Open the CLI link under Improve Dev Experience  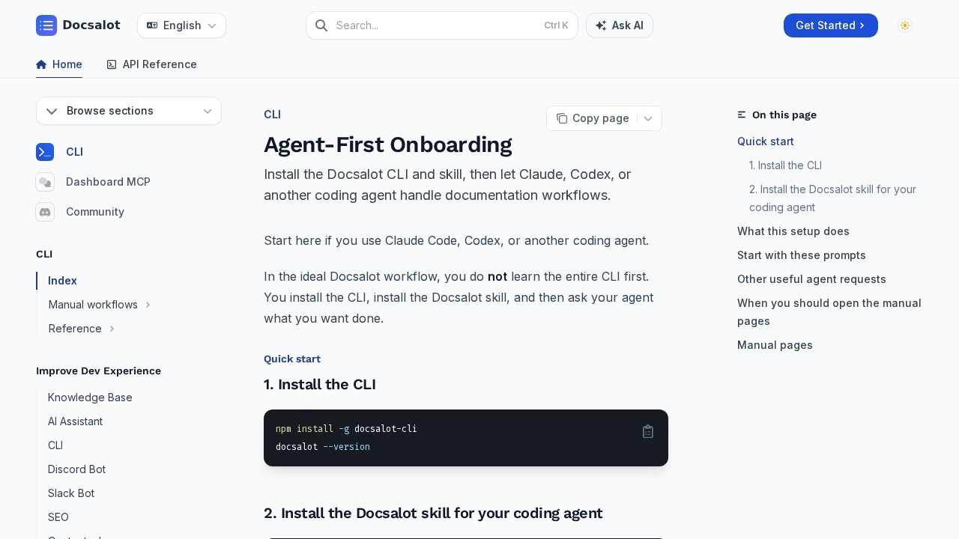point(55,445)
